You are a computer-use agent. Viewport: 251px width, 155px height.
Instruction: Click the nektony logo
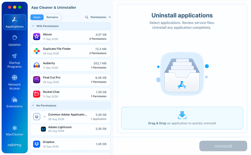(x=15, y=145)
